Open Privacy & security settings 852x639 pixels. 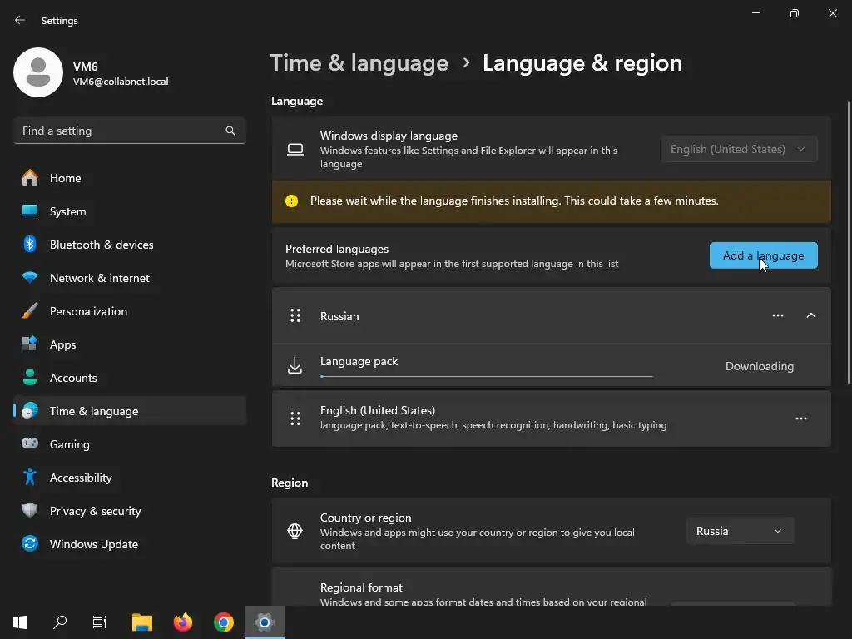point(130,511)
